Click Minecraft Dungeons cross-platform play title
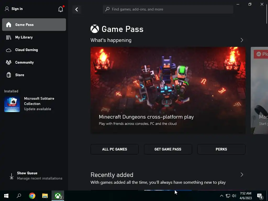 click(146, 117)
